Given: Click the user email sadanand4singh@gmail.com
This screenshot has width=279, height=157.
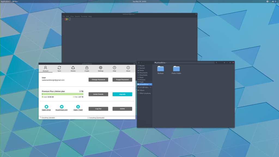Looking at the screenshot, I should point(53,80).
